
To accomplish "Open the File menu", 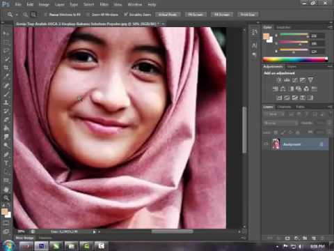I will 18,4.
